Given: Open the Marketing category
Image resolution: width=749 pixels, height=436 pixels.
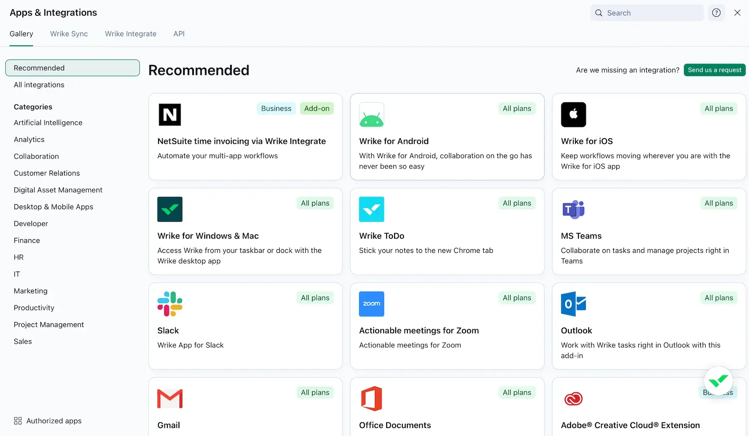Looking at the screenshot, I should (x=30, y=291).
